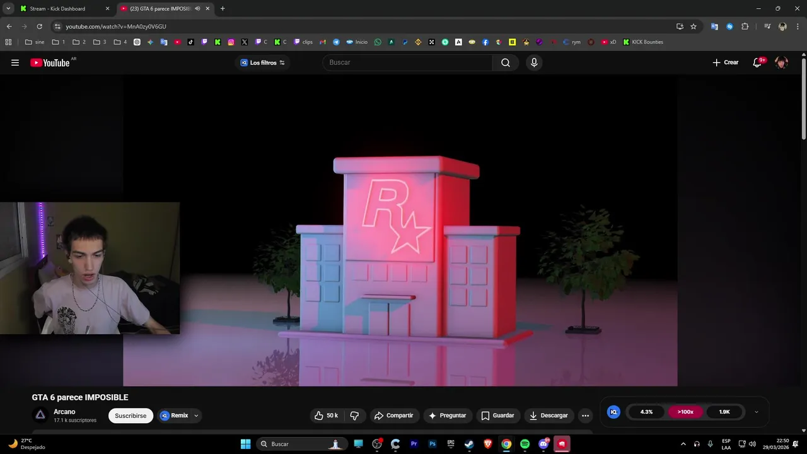Reload the page
807x454 pixels.
[x=39, y=26]
